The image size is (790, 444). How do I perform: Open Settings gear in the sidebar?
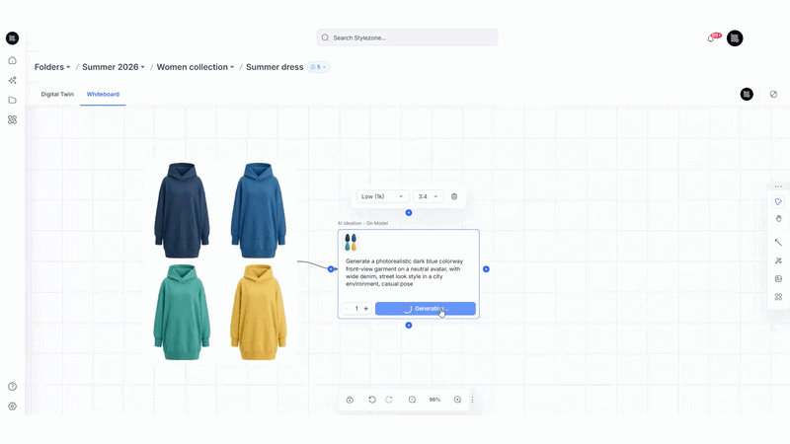(13, 407)
